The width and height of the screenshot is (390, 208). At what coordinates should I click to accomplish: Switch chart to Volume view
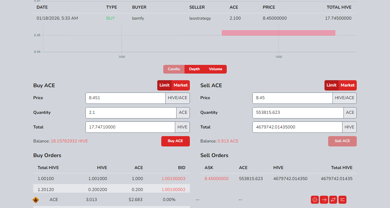[x=215, y=69]
